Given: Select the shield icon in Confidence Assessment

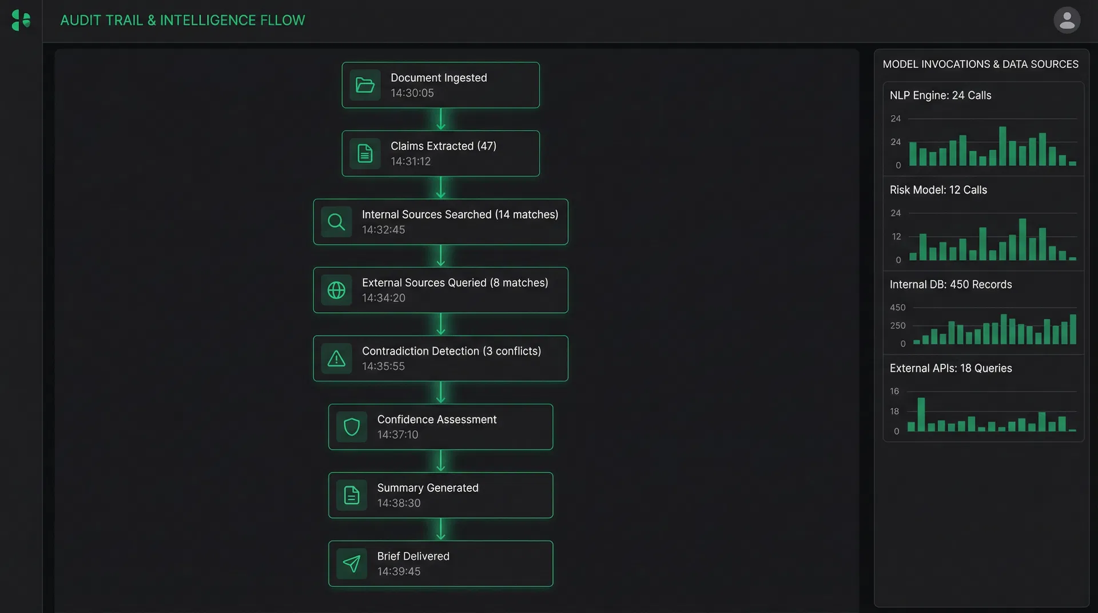Looking at the screenshot, I should 351,427.
